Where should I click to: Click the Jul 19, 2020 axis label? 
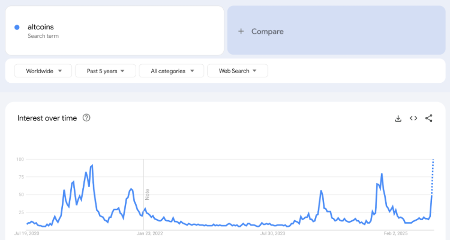[26, 233]
